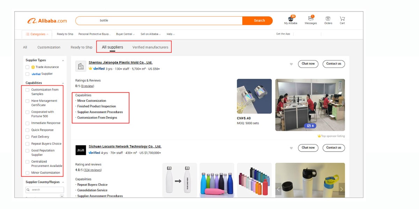Click the Sichuan Locusts AGH logo

[81, 150]
